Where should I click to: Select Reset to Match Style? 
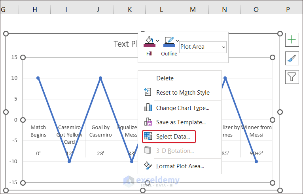[x=183, y=93]
